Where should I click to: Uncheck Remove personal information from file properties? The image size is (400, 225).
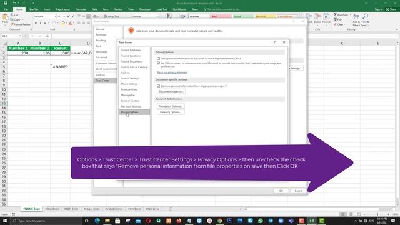click(158, 86)
